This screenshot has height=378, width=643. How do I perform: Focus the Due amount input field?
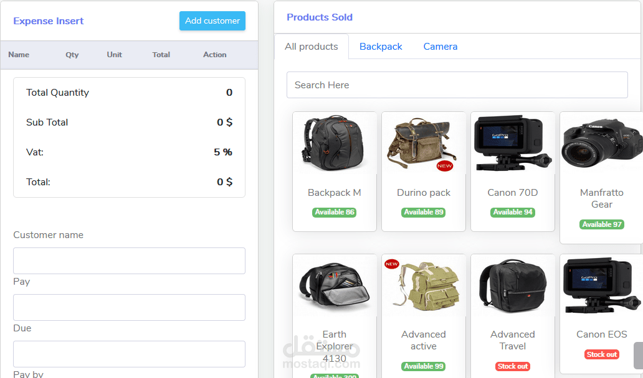click(x=129, y=354)
